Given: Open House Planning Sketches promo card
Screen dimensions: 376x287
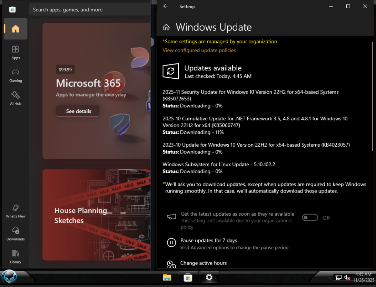Looking at the screenshot, I should point(97,215).
